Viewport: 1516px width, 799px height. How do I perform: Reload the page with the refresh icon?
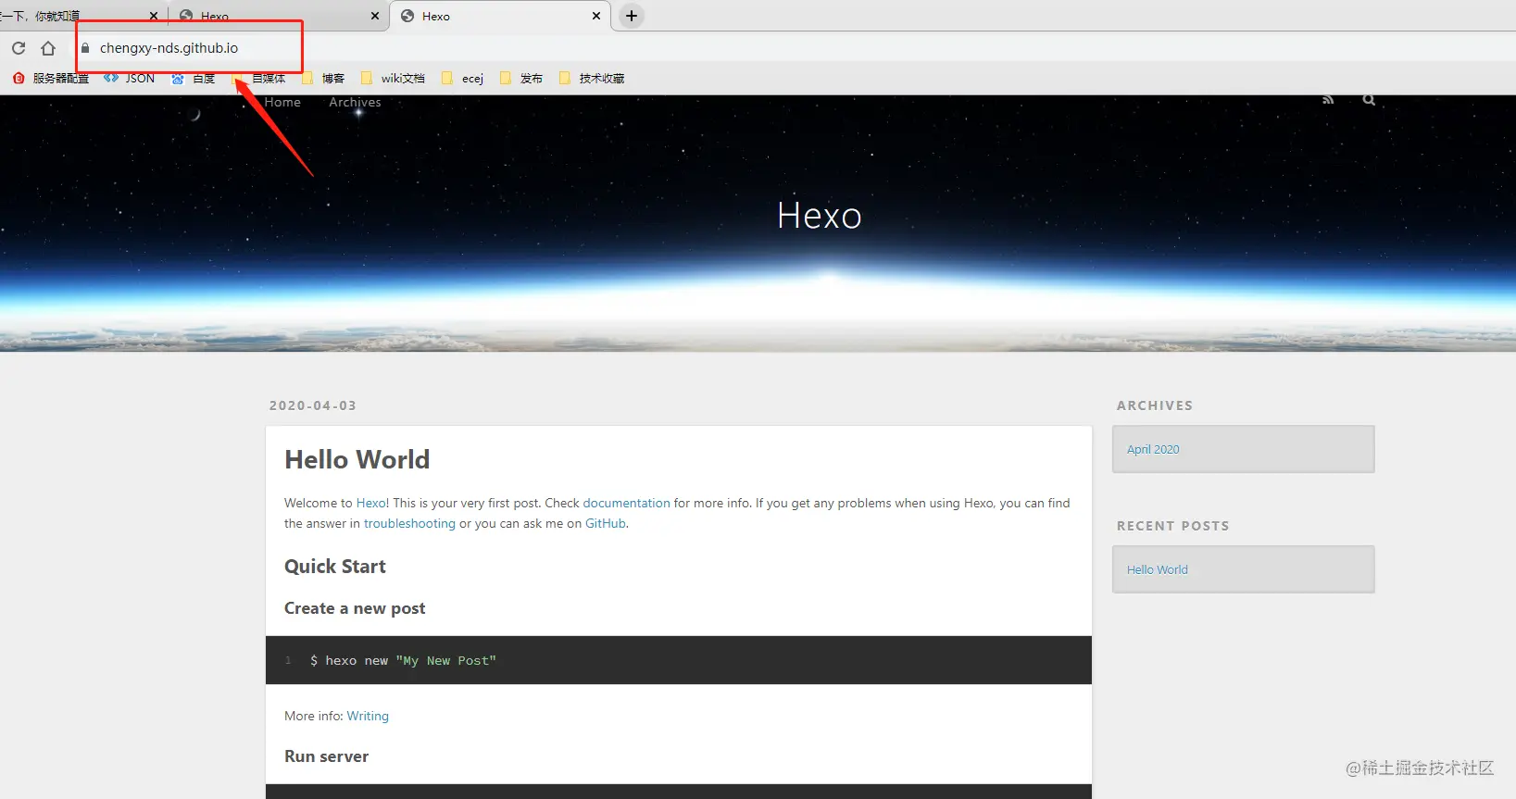tap(19, 48)
